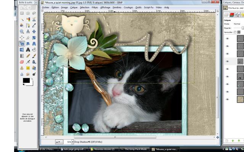Toggle visibility of the sixth layer
Viewport: 244px width, 152px height.
227,77
